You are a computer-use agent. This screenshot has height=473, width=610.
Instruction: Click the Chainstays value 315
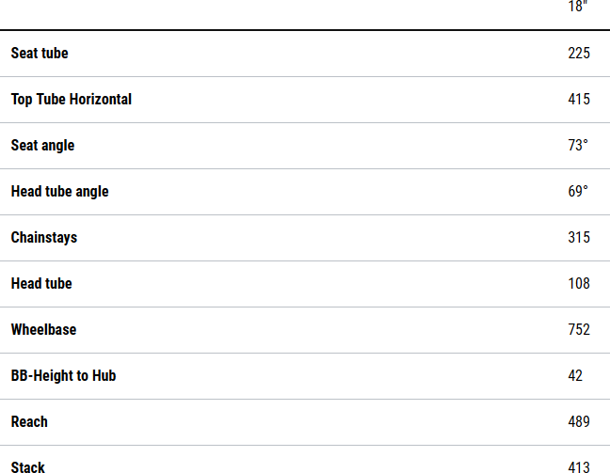(579, 238)
